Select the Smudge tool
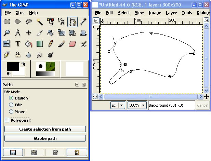Viewport: 211px width, 161px height. point(40,55)
